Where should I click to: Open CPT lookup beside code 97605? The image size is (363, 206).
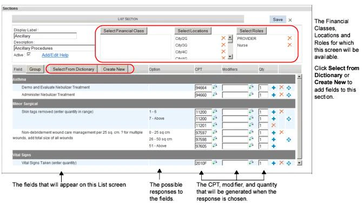[x=215, y=146]
